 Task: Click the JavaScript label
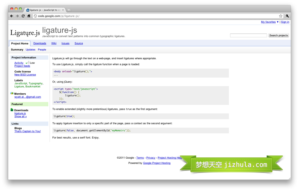(x=21, y=83)
